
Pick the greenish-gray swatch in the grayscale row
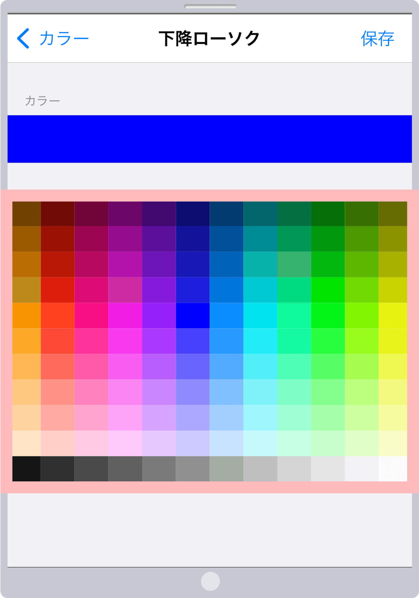226,469
